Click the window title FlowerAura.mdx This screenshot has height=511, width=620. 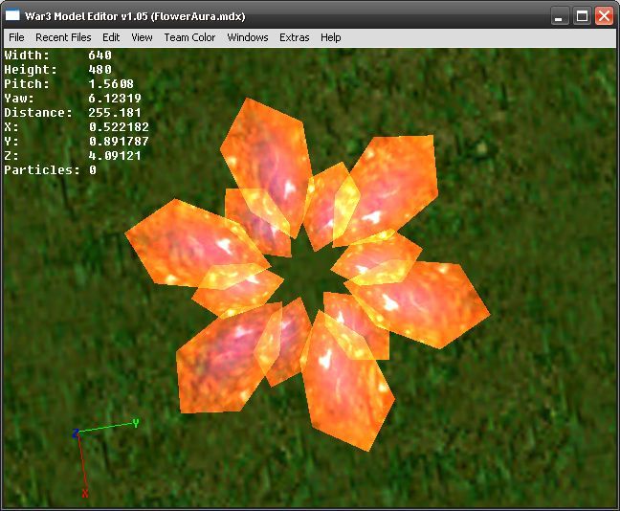click(198, 16)
